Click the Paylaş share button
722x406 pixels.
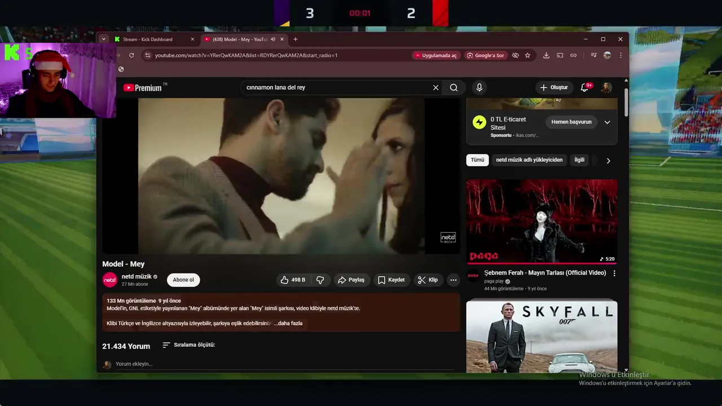351,280
